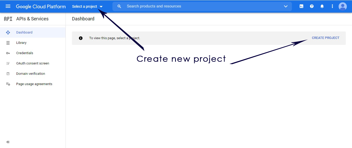Collapse the sidebar with the arrow
Screen dimensions: 352x148
[8, 142]
